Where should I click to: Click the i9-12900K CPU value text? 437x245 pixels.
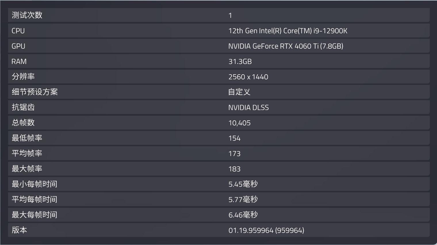pyautogui.click(x=288, y=31)
